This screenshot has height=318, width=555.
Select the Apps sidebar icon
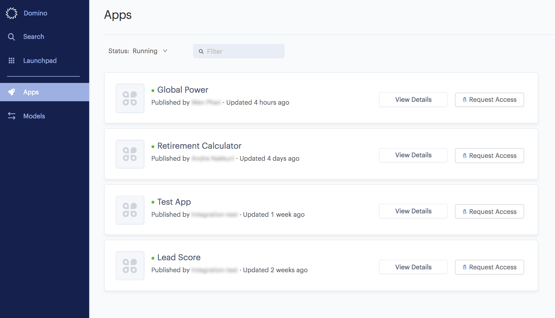tap(11, 92)
